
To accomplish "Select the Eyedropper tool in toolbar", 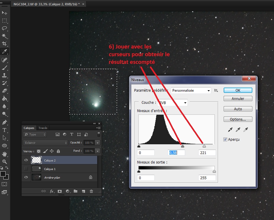I will click(x=4, y=51).
